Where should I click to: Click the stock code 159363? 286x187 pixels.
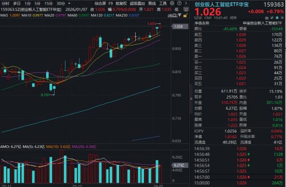tap(274, 5)
